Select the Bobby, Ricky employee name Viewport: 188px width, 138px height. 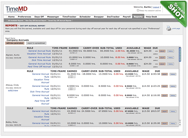tap(12, 122)
